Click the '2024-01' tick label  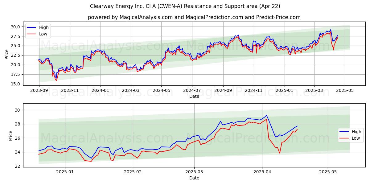click(101, 91)
